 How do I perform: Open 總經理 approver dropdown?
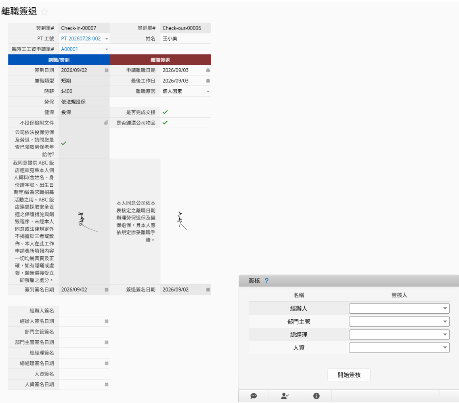(399, 334)
